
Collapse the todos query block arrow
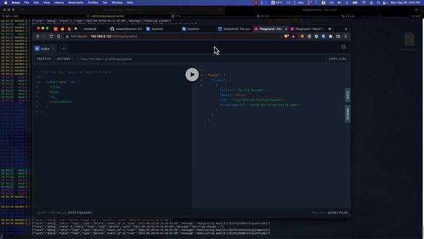tap(40, 82)
